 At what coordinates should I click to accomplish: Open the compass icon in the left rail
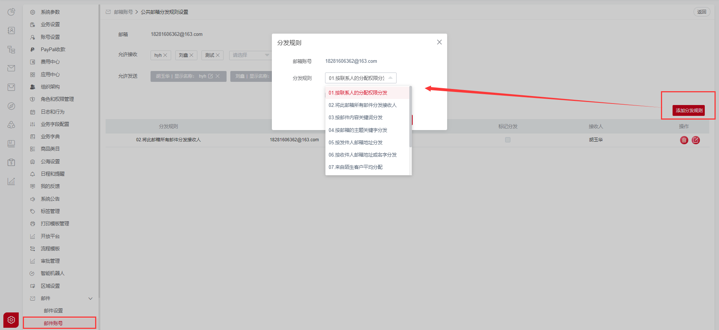(x=11, y=106)
